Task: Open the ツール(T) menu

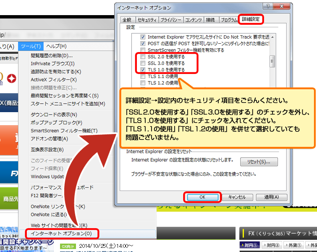Action: click(x=31, y=46)
